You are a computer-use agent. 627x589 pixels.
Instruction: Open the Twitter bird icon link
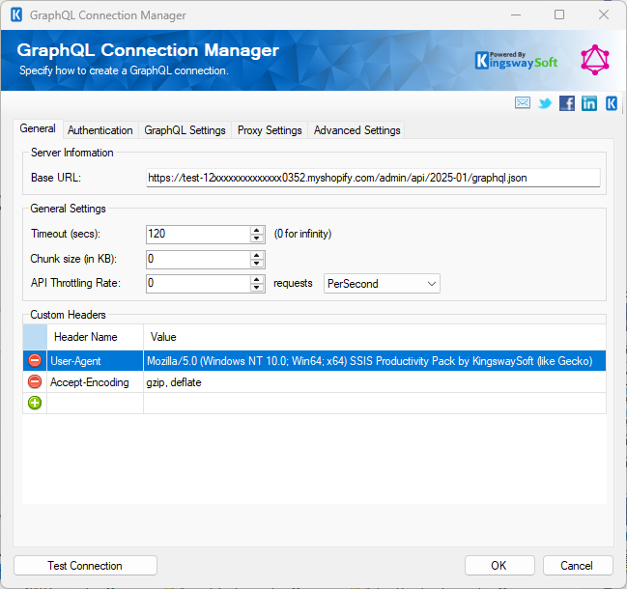pos(545,103)
